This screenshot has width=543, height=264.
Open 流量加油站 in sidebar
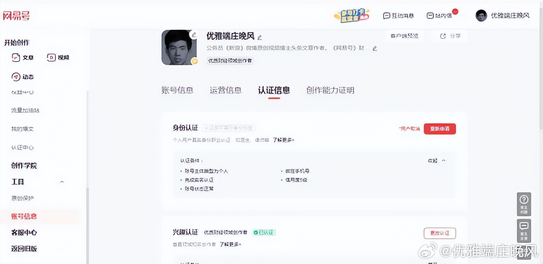25,110
